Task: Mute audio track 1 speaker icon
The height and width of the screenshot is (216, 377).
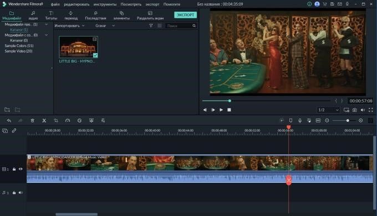Action: pos(21,193)
